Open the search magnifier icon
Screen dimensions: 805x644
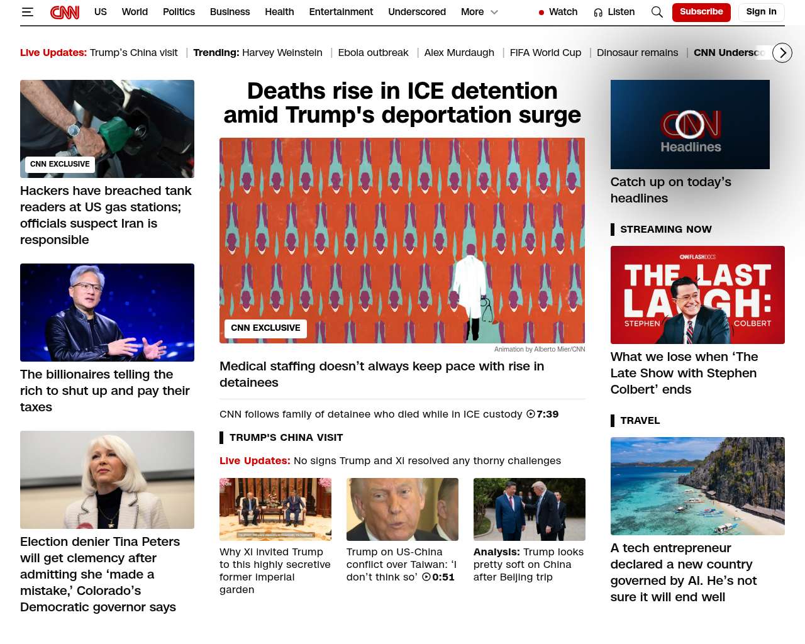click(657, 12)
